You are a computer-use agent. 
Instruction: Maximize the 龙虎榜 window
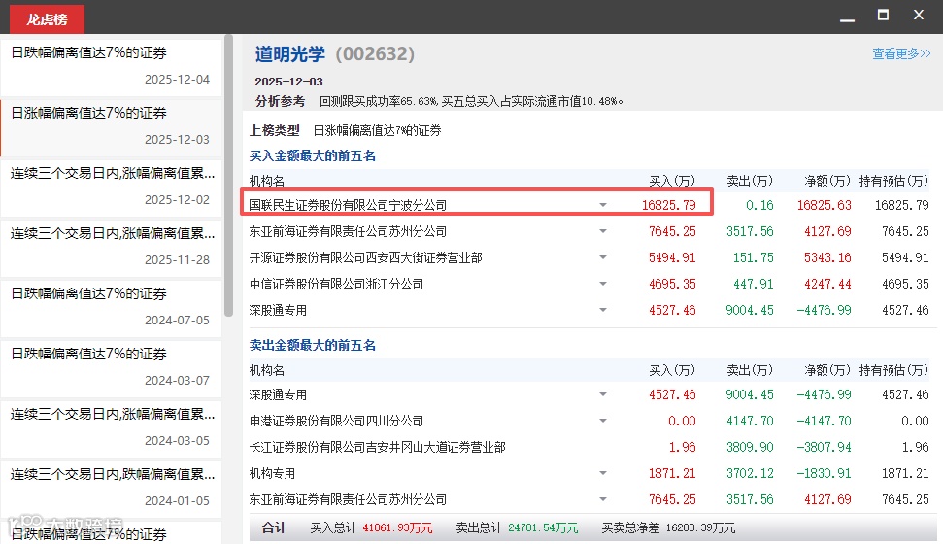(x=883, y=15)
